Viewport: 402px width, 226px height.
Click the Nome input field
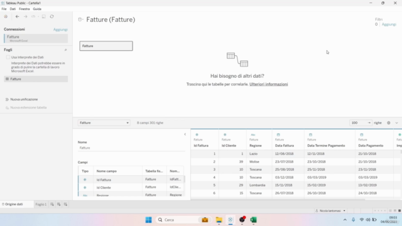coord(131,148)
